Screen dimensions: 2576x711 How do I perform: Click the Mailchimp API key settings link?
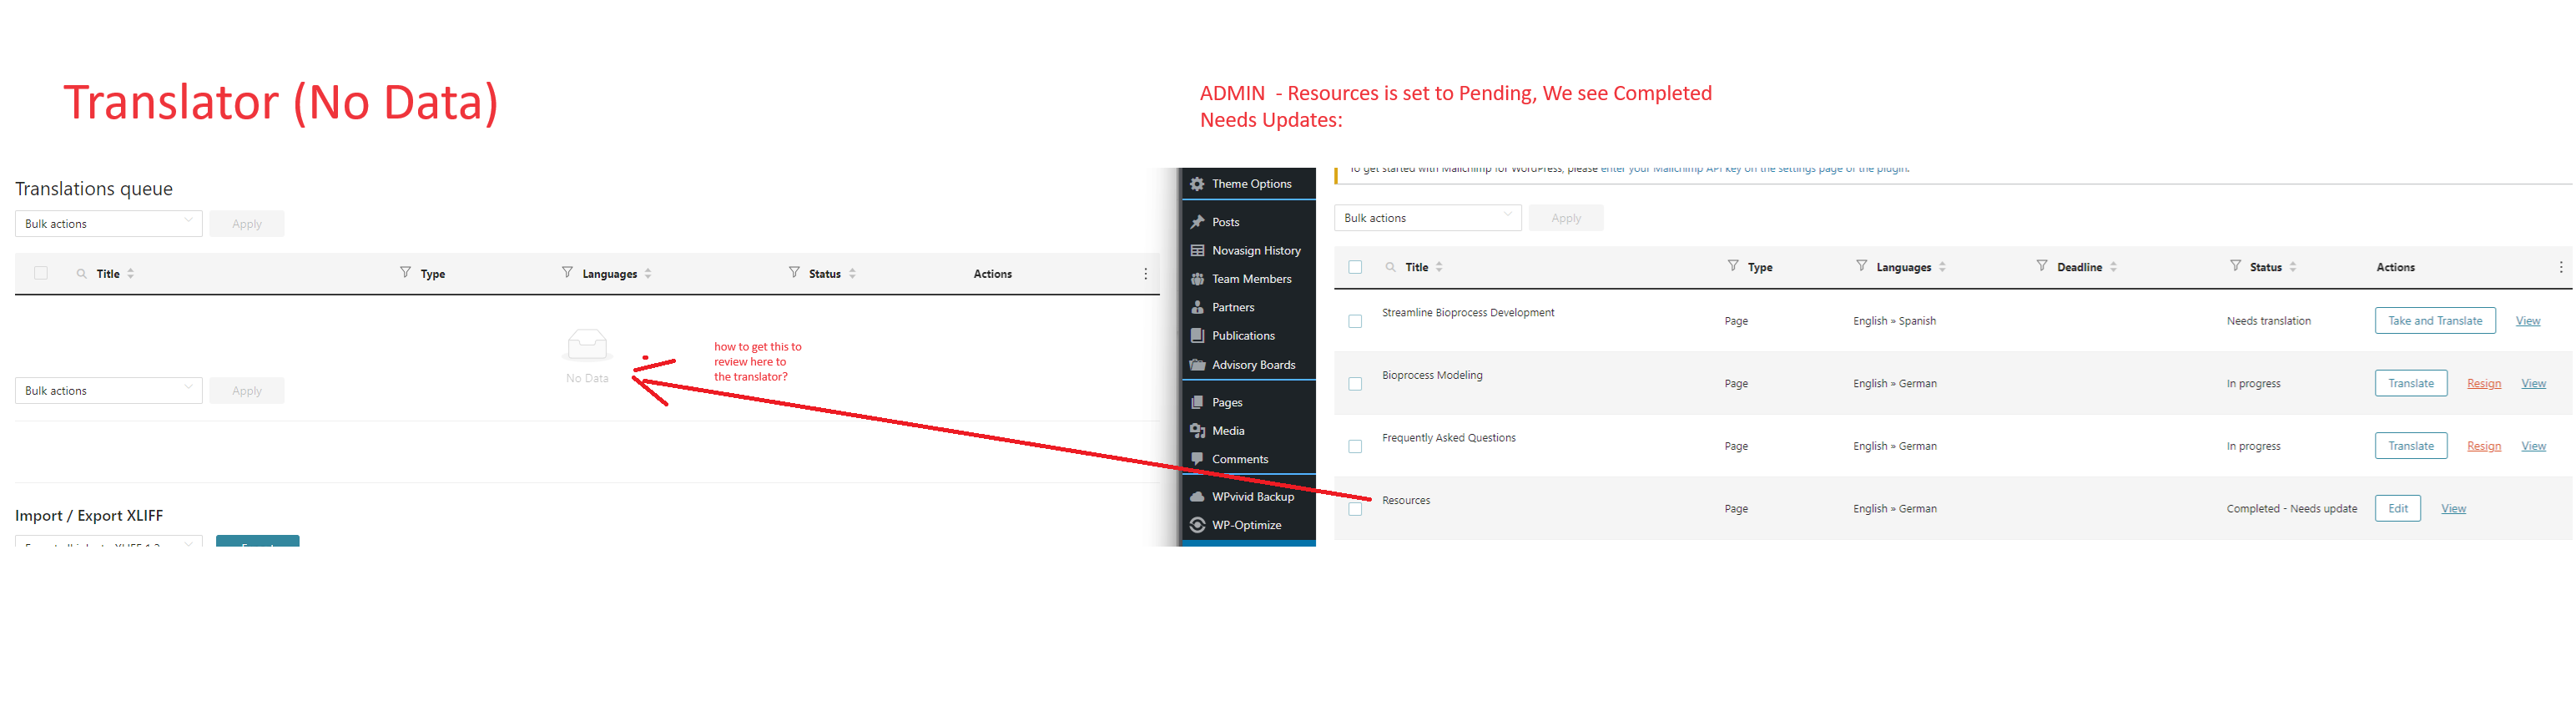1755,169
